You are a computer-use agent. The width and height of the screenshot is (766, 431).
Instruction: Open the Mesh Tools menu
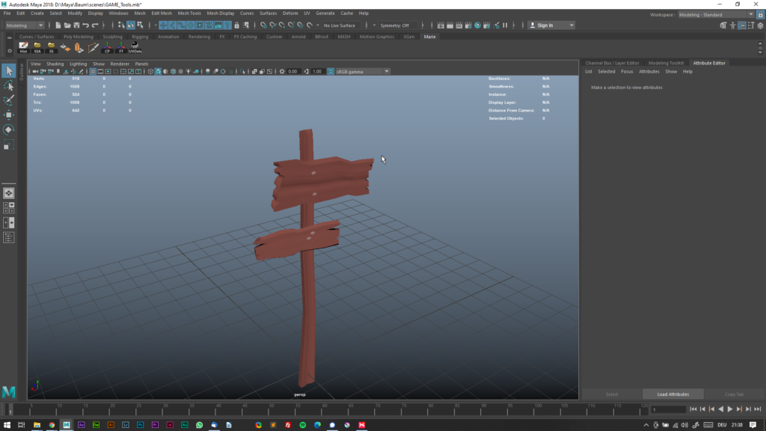(x=189, y=13)
